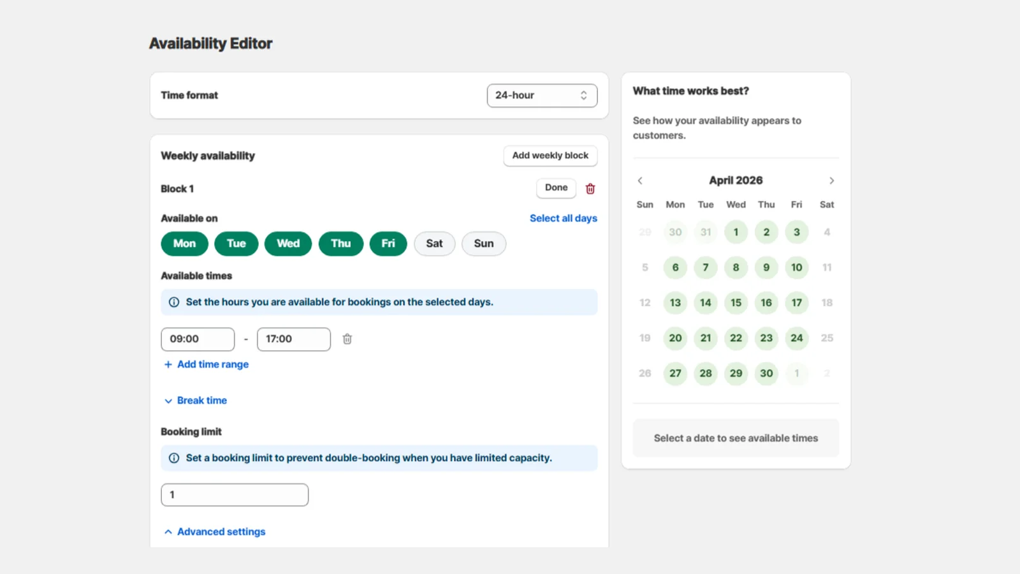
Task: Enable Saturday availability
Action: coord(434,243)
